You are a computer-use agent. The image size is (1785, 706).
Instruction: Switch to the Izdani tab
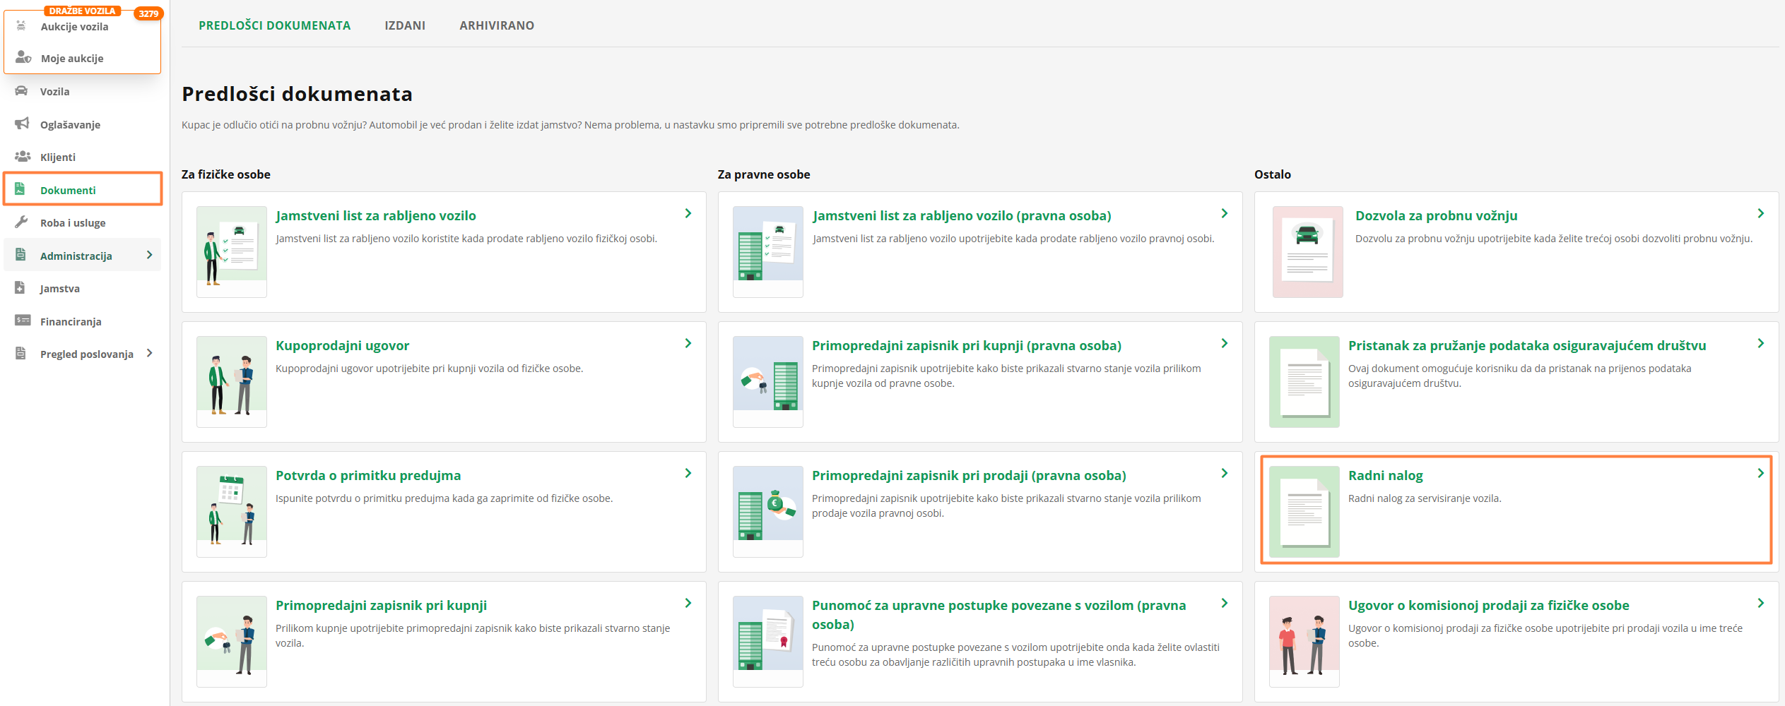405,25
